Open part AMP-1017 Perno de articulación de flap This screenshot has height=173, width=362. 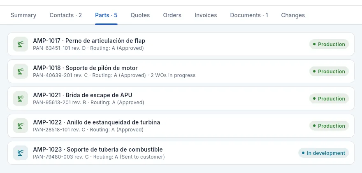(181, 44)
